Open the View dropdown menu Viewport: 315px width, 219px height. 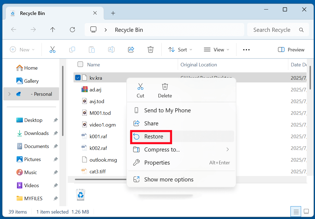[216, 50]
